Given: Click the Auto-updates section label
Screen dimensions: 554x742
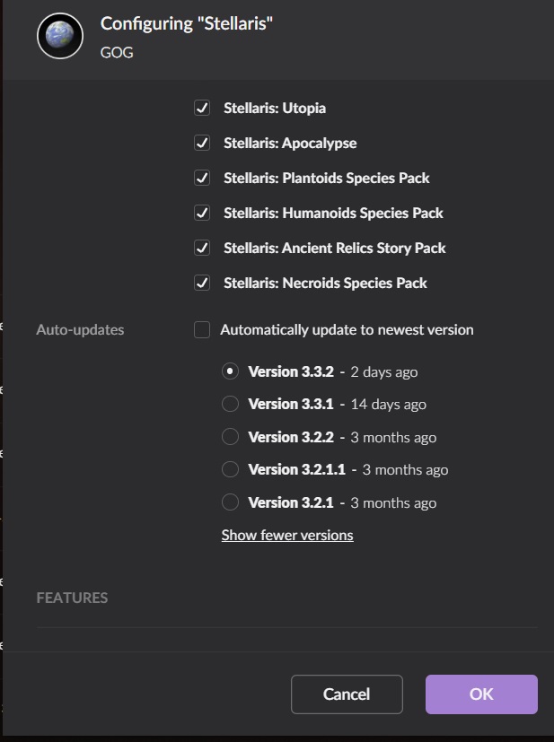Looking at the screenshot, I should pyautogui.click(x=80, y=330).
